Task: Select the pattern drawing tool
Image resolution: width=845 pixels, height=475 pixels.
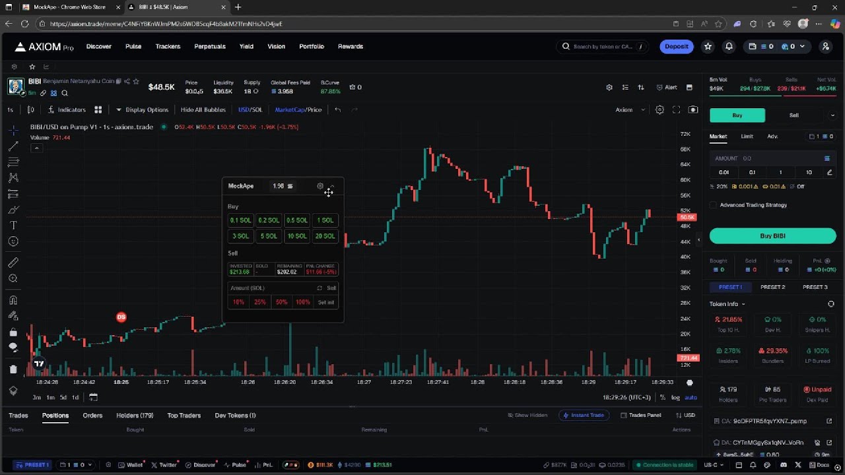Action: click(13, 178)
